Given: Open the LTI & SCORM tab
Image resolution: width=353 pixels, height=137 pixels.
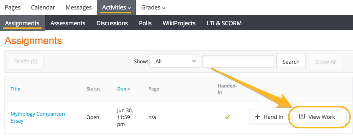Looking at the screenshot, I should pos(224,23).
